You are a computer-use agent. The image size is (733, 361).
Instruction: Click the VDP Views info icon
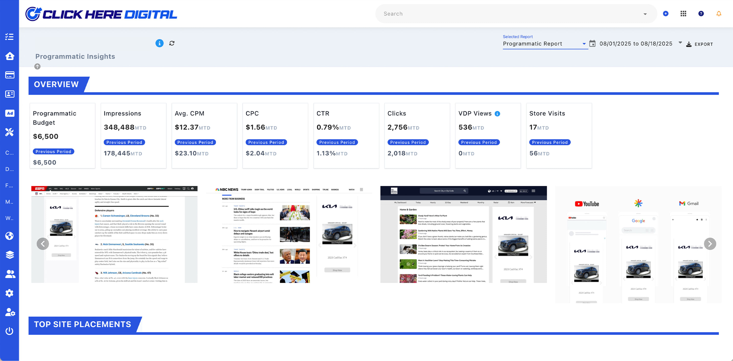tap(497, 114)
